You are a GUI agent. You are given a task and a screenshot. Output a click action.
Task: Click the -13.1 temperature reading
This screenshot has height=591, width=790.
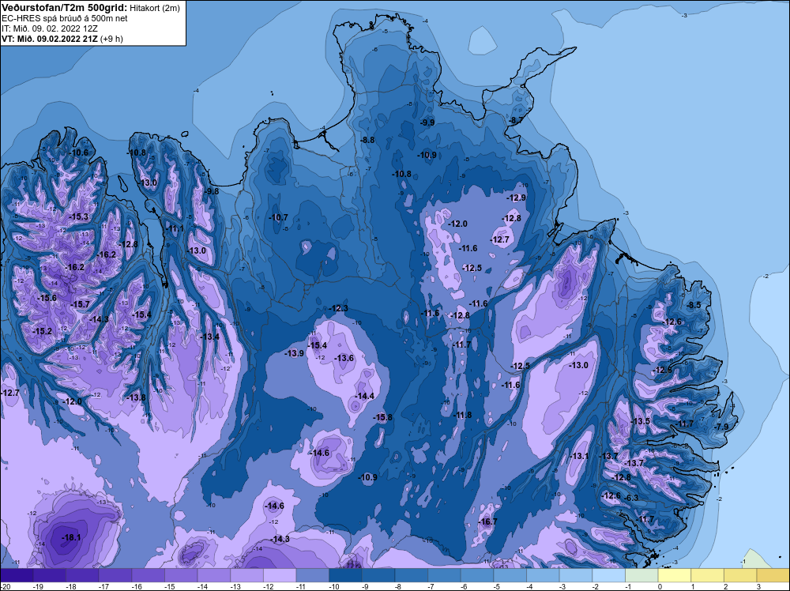point(579,456)
